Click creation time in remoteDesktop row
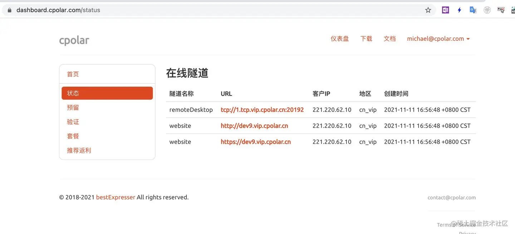This screenshot has height=234, width=515. [x=427, y=110]
